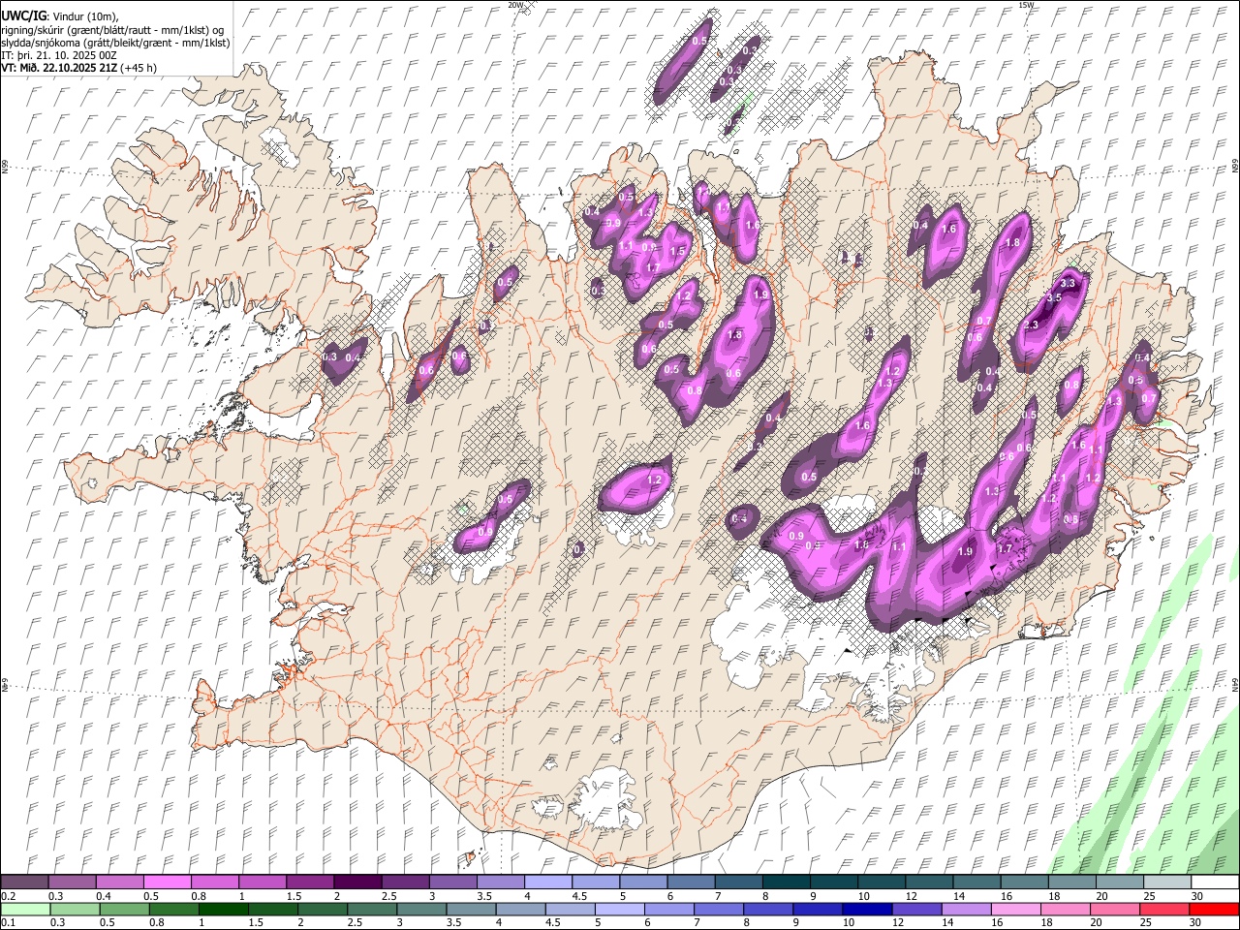Screen dimensions: 1240x930
Task: Select the darkest purple 2–2.5 legend swatch
Action: [357, 882]
